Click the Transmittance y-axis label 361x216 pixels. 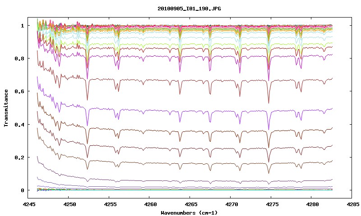tap(6, 108)
